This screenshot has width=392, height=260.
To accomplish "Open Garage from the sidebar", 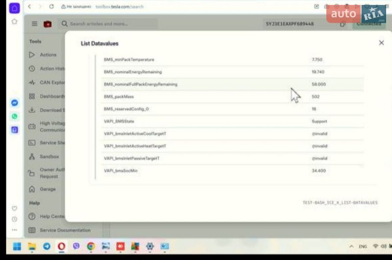I will point(48,189).
